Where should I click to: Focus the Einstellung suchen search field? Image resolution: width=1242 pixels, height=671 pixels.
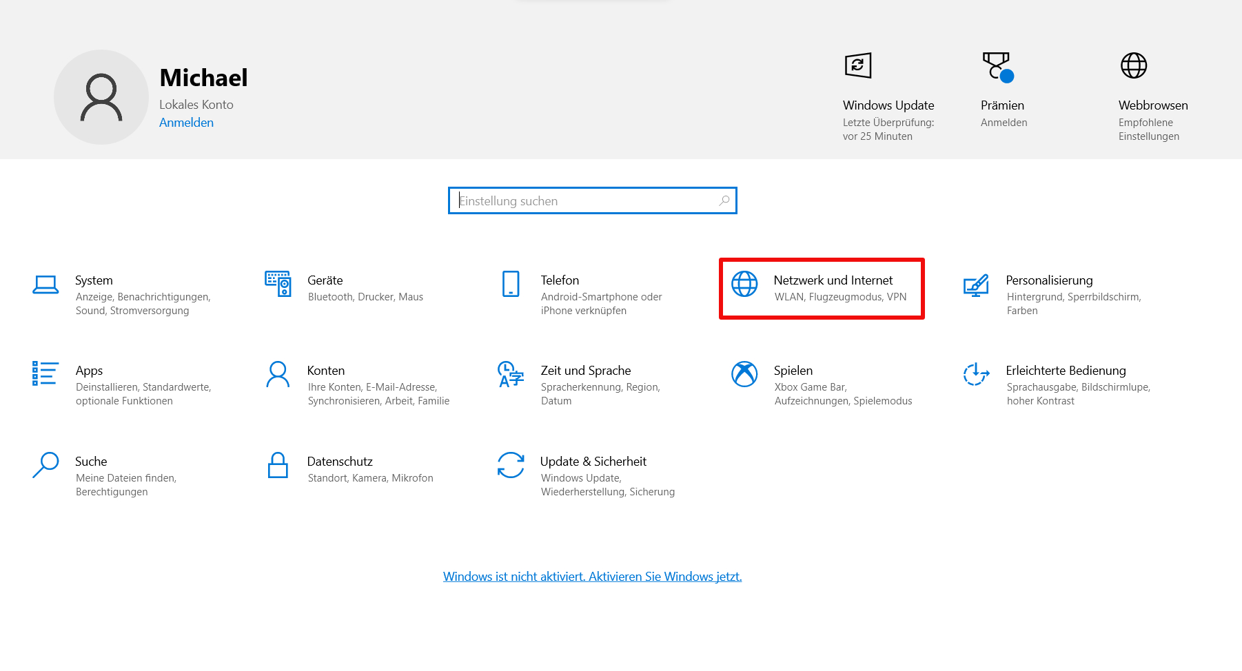(586, 201)
